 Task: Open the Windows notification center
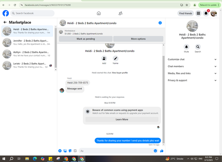coord(217,159)
